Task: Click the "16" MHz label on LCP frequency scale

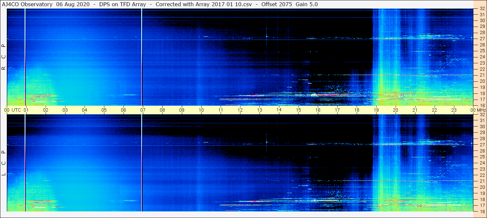Action: click(482, 212)
